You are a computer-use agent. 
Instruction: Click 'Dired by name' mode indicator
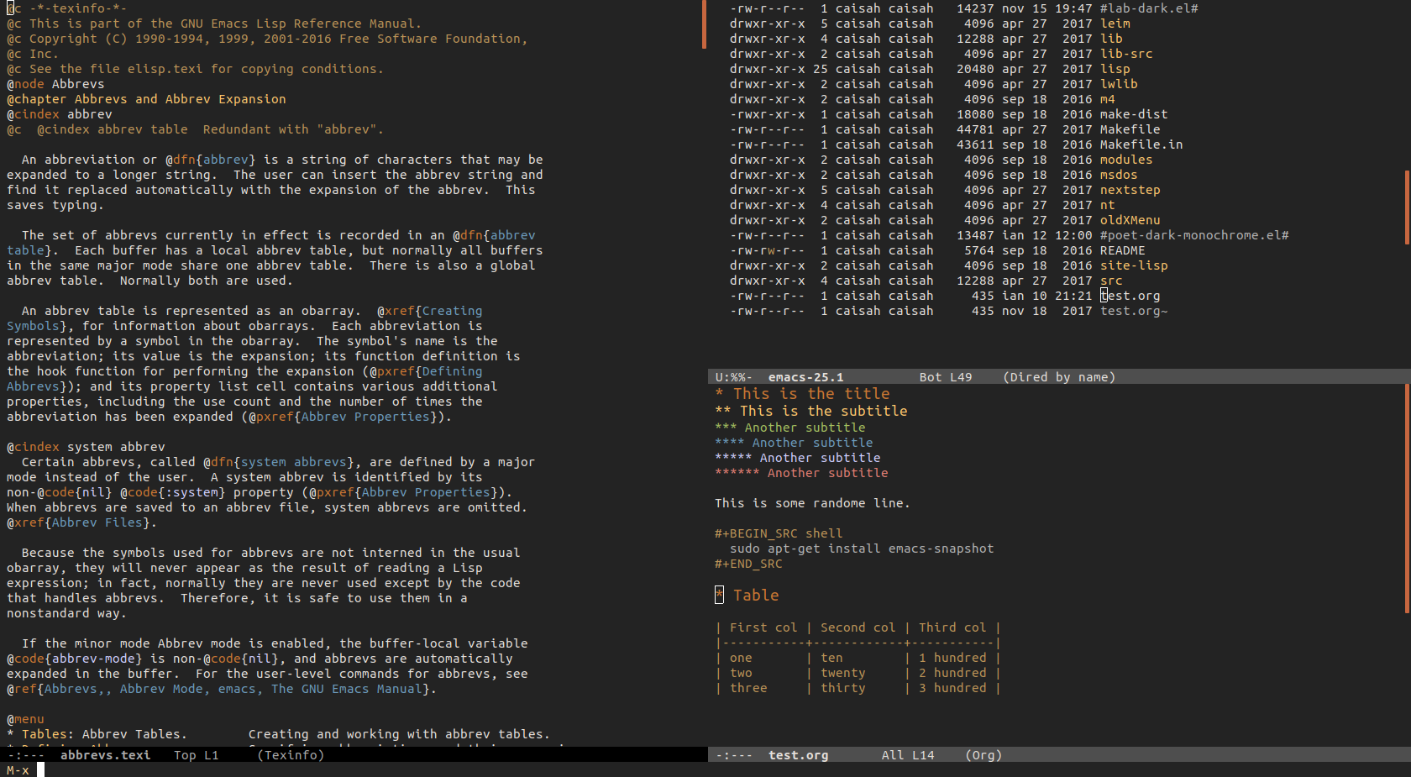1059,377
